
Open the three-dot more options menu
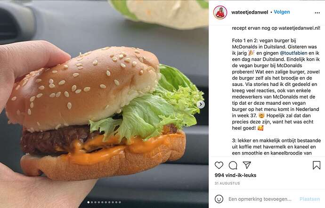317,13
